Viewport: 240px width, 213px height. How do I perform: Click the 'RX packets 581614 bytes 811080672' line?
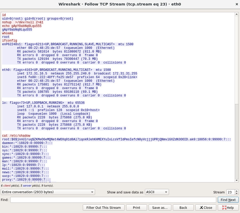point(59,51)
